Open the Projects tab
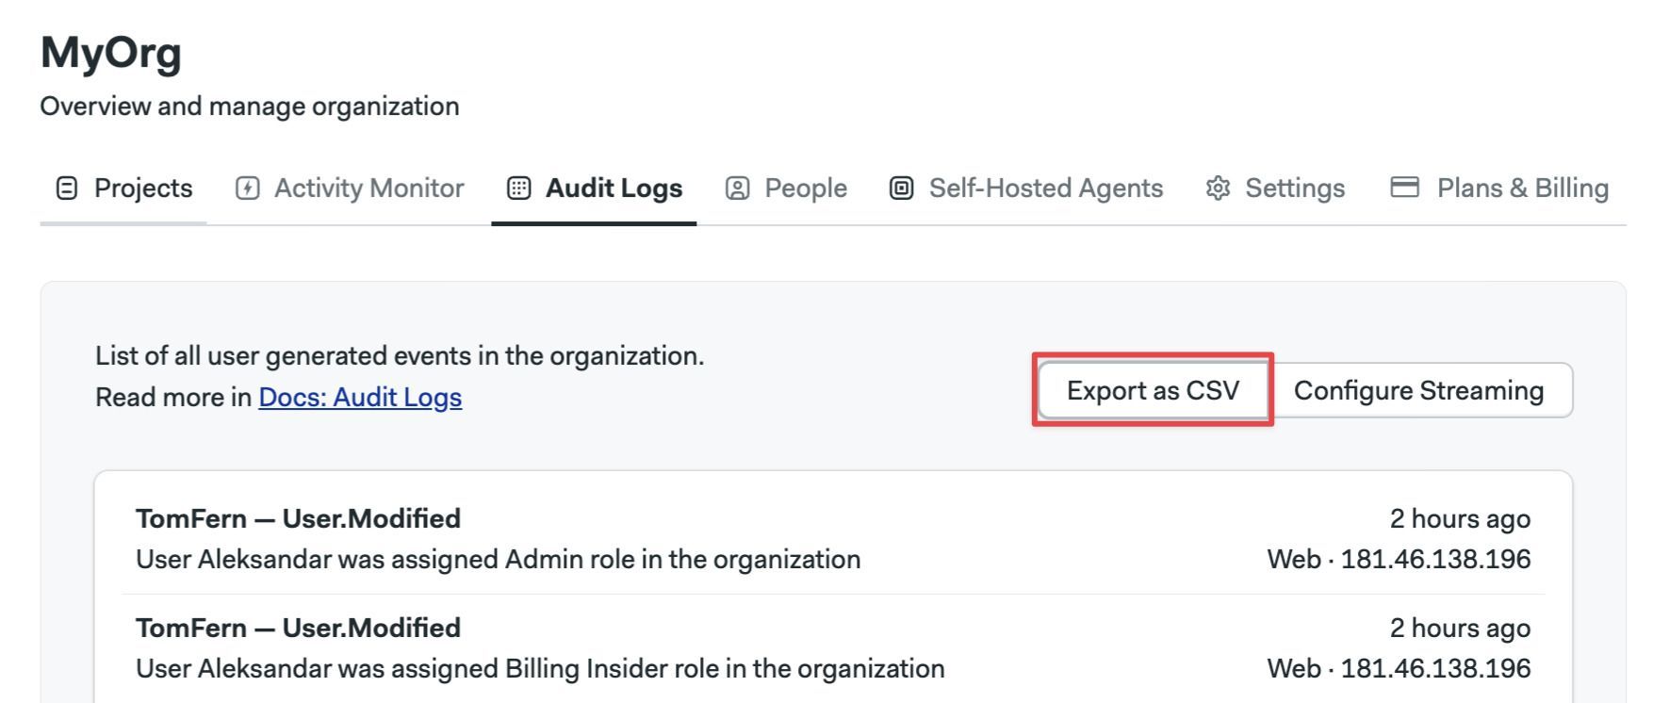1653x703 pixels. (x=123, y=188)
